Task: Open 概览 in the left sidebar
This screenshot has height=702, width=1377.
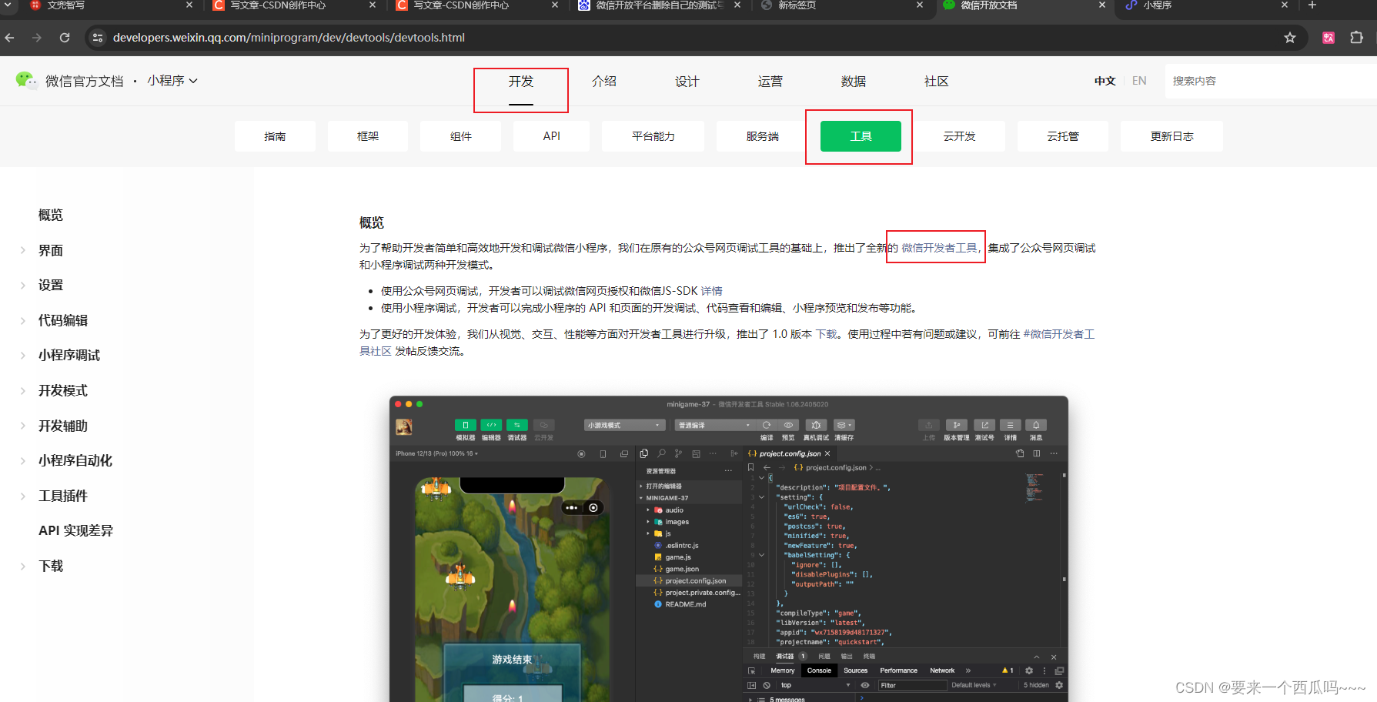Action: [x=51, y=215]
